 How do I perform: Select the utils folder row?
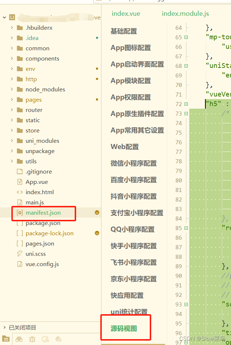click(x=51, y=161)
